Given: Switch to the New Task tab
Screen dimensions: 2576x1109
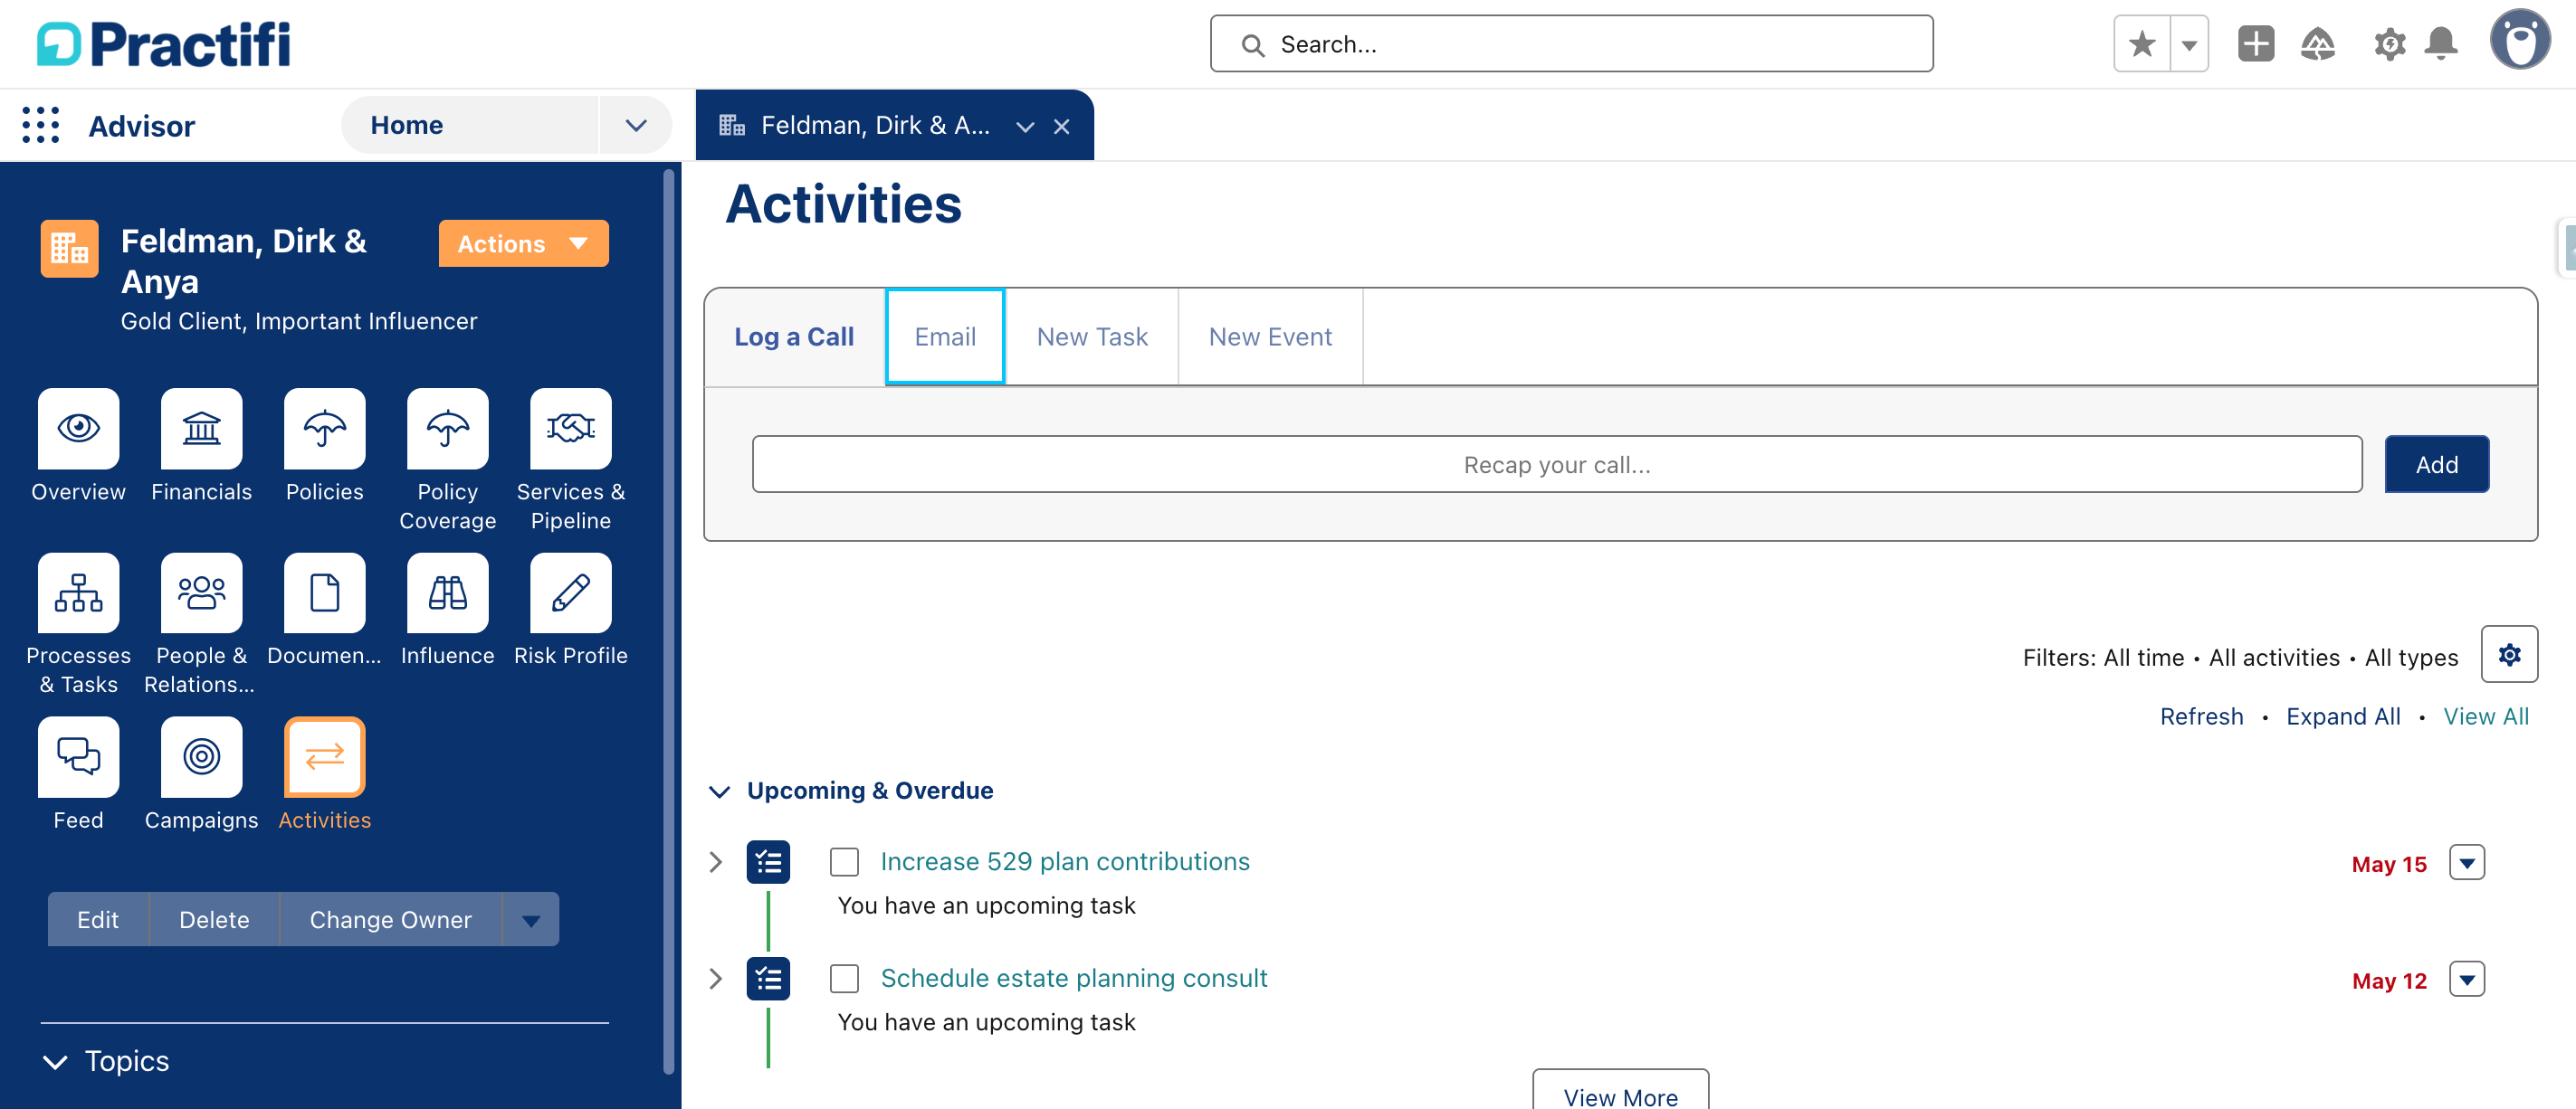Looking at the screenshot, I should pyautogui.click(x=1092, y=336).
